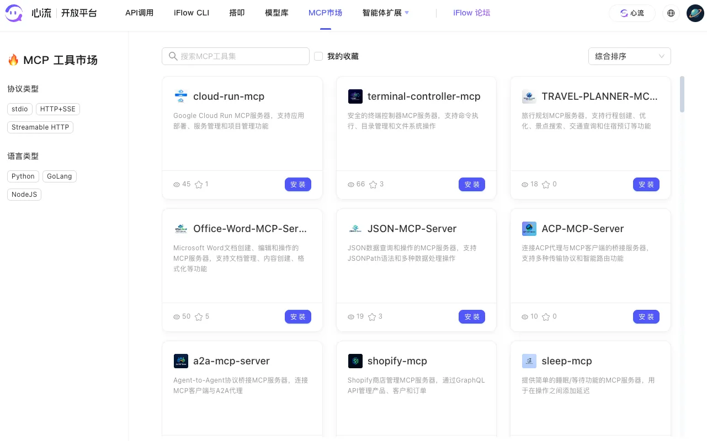This screenshot has width=707, height=441.
Task: Install the terminal-controller-mcp server
Action: [x=471, y=185]
